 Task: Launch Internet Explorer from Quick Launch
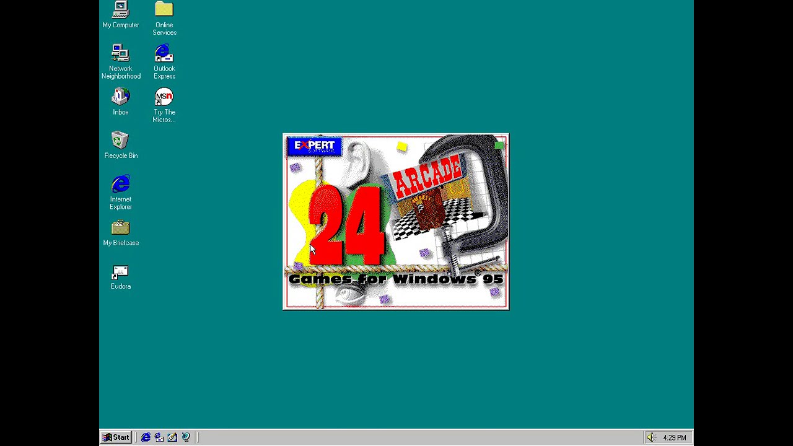click(146, 437)
